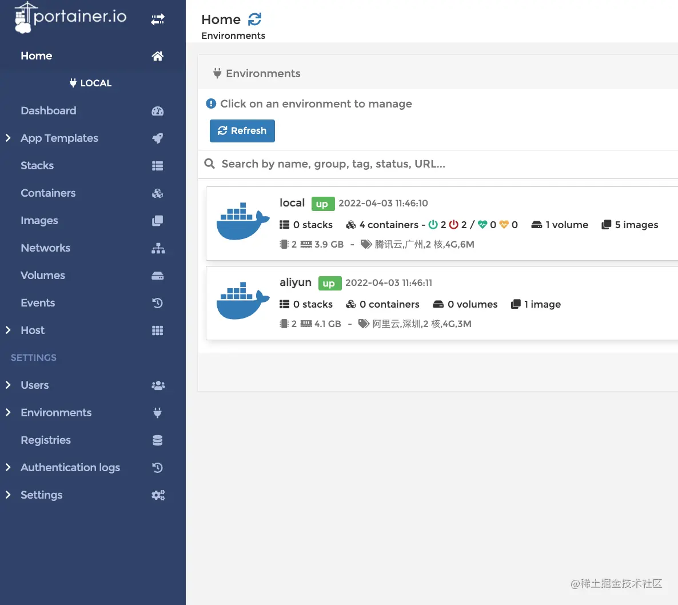Click the refresh icon next to Home title
Image resolution: width=678 pixels, height=605 pixels.
pos(255,19)
